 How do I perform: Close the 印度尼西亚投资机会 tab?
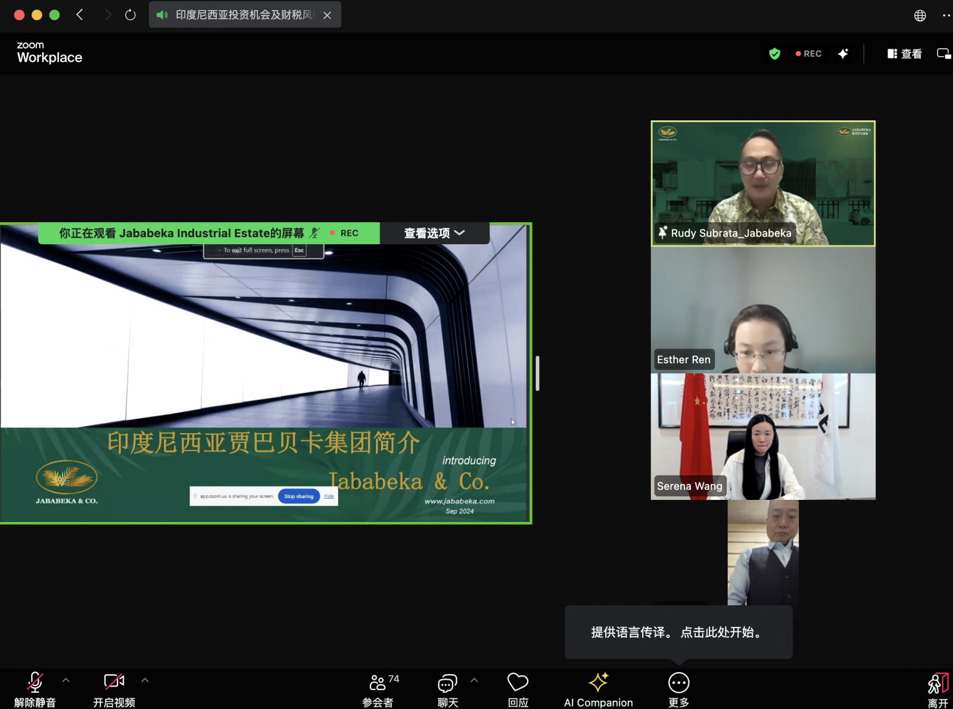coord(327,15)
